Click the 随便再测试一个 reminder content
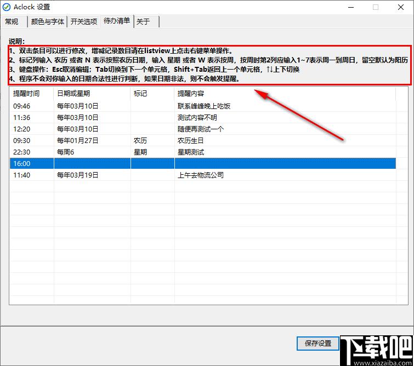 201,129
